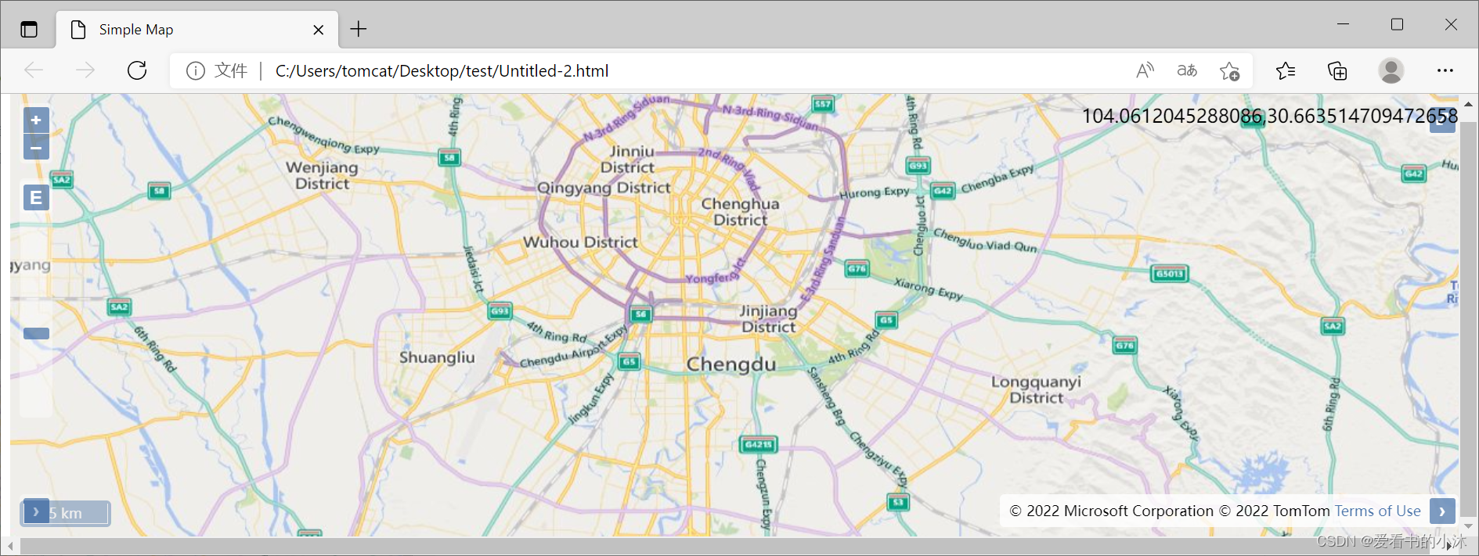The image size is (1479, 556).
Task: Click the Chengdu city label on map
Action: point(731,364)
